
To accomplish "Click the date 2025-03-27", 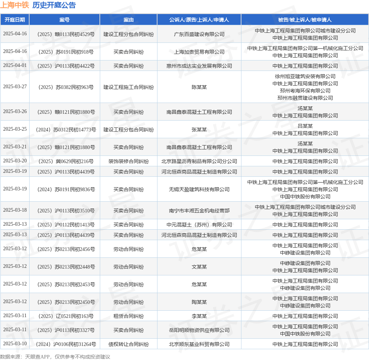I will point(15,86).
